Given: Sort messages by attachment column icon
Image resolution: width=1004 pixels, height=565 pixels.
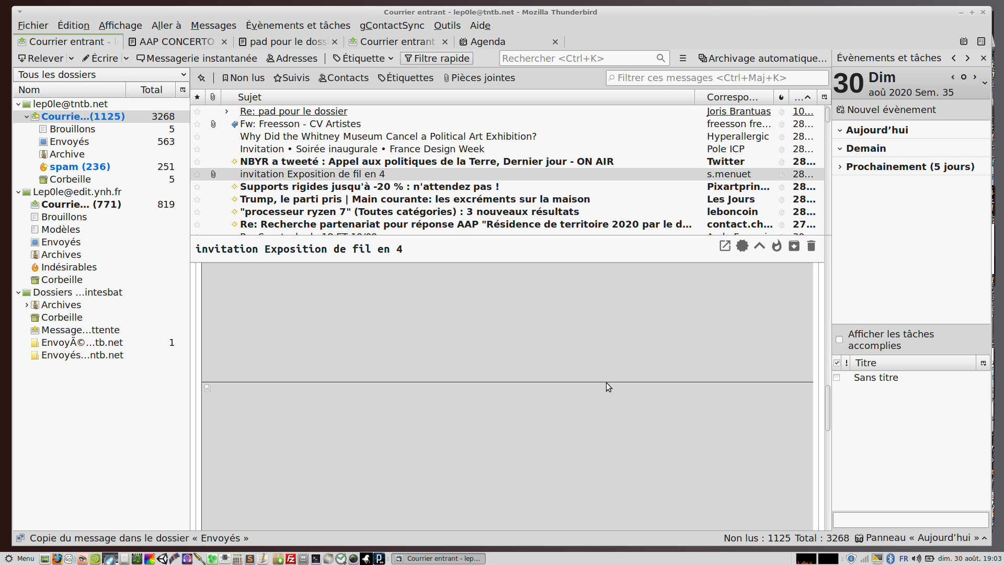Looking at the screenshot, I should [213, 97].
